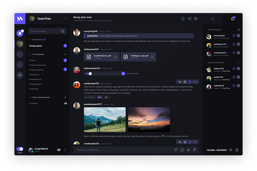Open Server Notification more options dots
Screen dimensions: 257x171
point(239,62)
